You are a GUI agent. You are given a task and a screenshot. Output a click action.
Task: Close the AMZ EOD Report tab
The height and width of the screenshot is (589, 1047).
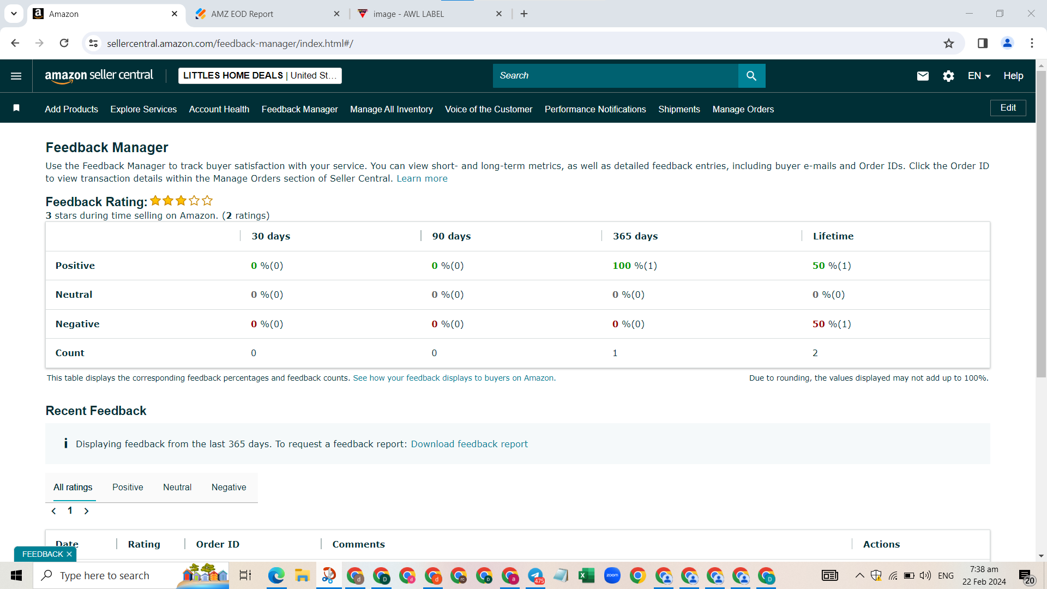tap(336, 14)
